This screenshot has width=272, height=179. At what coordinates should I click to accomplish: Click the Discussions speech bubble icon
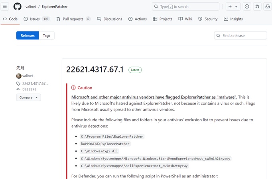point(99,19)
